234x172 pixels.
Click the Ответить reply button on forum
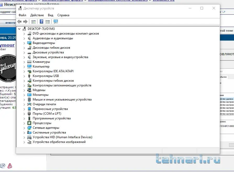8,23
